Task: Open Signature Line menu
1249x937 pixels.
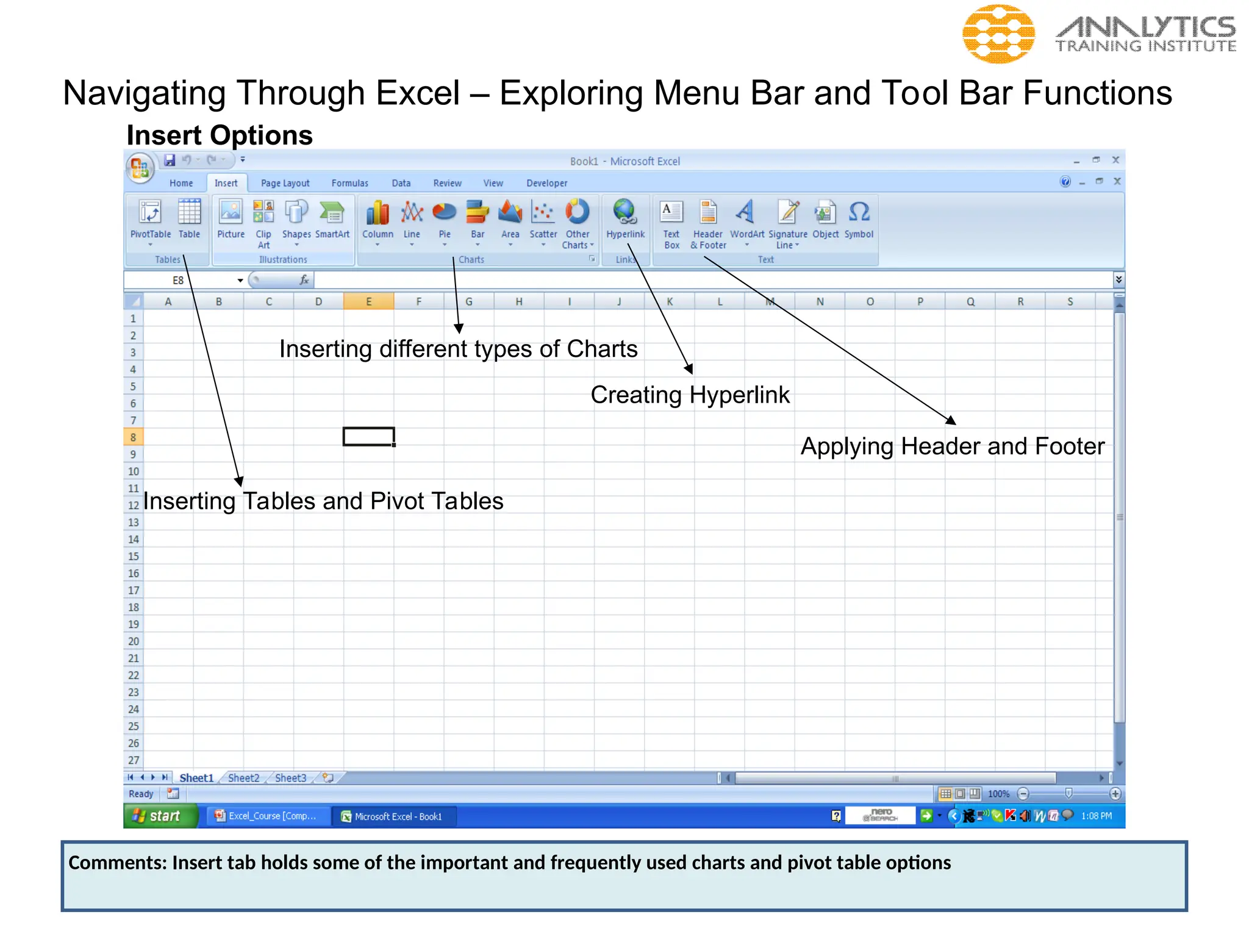Action: point(788,224)
